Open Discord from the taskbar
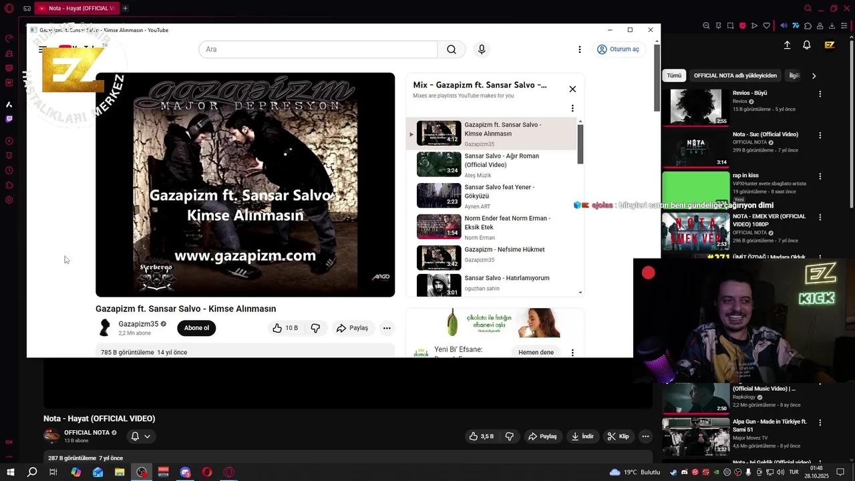Screen dimensions: 855x481 (185, 472)
